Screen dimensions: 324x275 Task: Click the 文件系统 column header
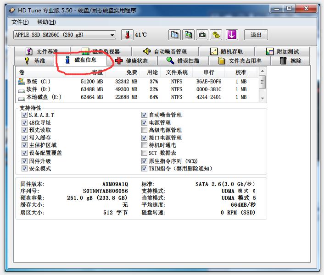tap(177, 72)
